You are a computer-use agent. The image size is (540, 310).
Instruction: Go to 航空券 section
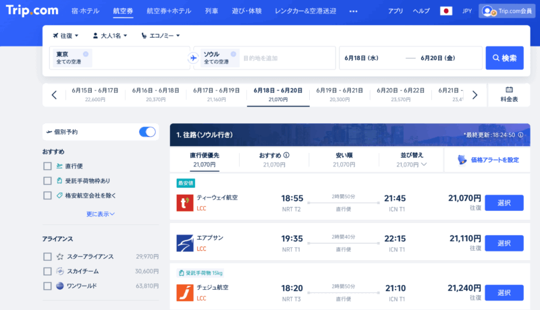[x=123, y=11]
